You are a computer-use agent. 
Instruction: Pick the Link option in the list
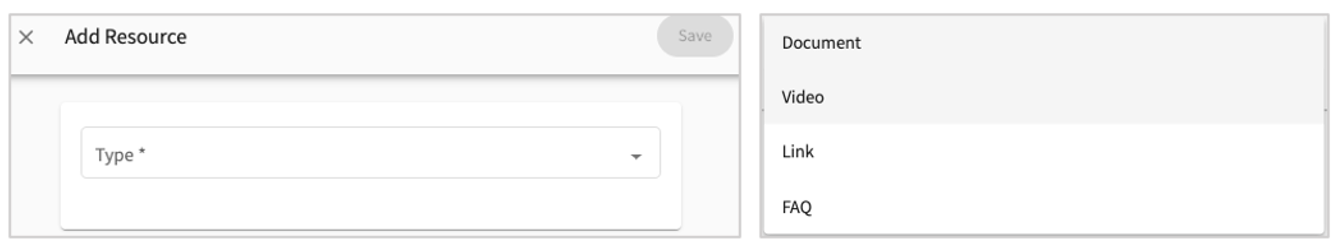tap(797, 152)
